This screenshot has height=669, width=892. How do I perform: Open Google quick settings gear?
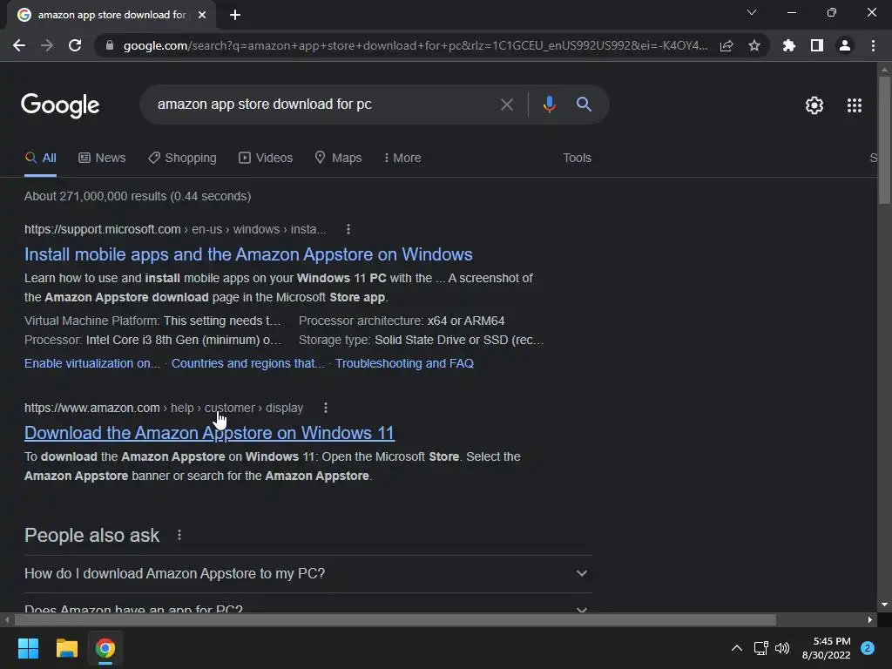pyautogui.click(x=814, y=105)
